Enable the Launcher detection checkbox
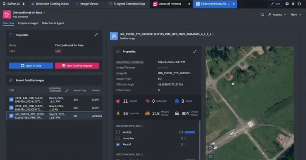This screenshot has height=160, width=306. (118, 138)
